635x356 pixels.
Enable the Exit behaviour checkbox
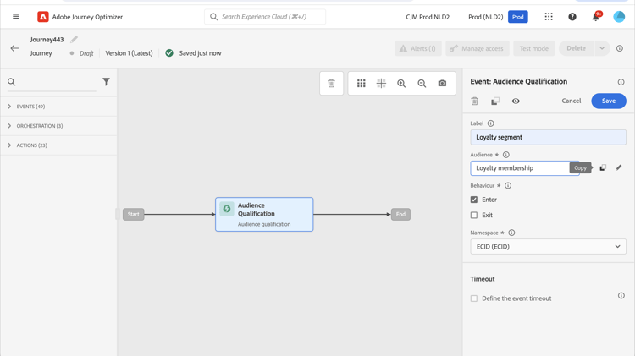point(474,215)
